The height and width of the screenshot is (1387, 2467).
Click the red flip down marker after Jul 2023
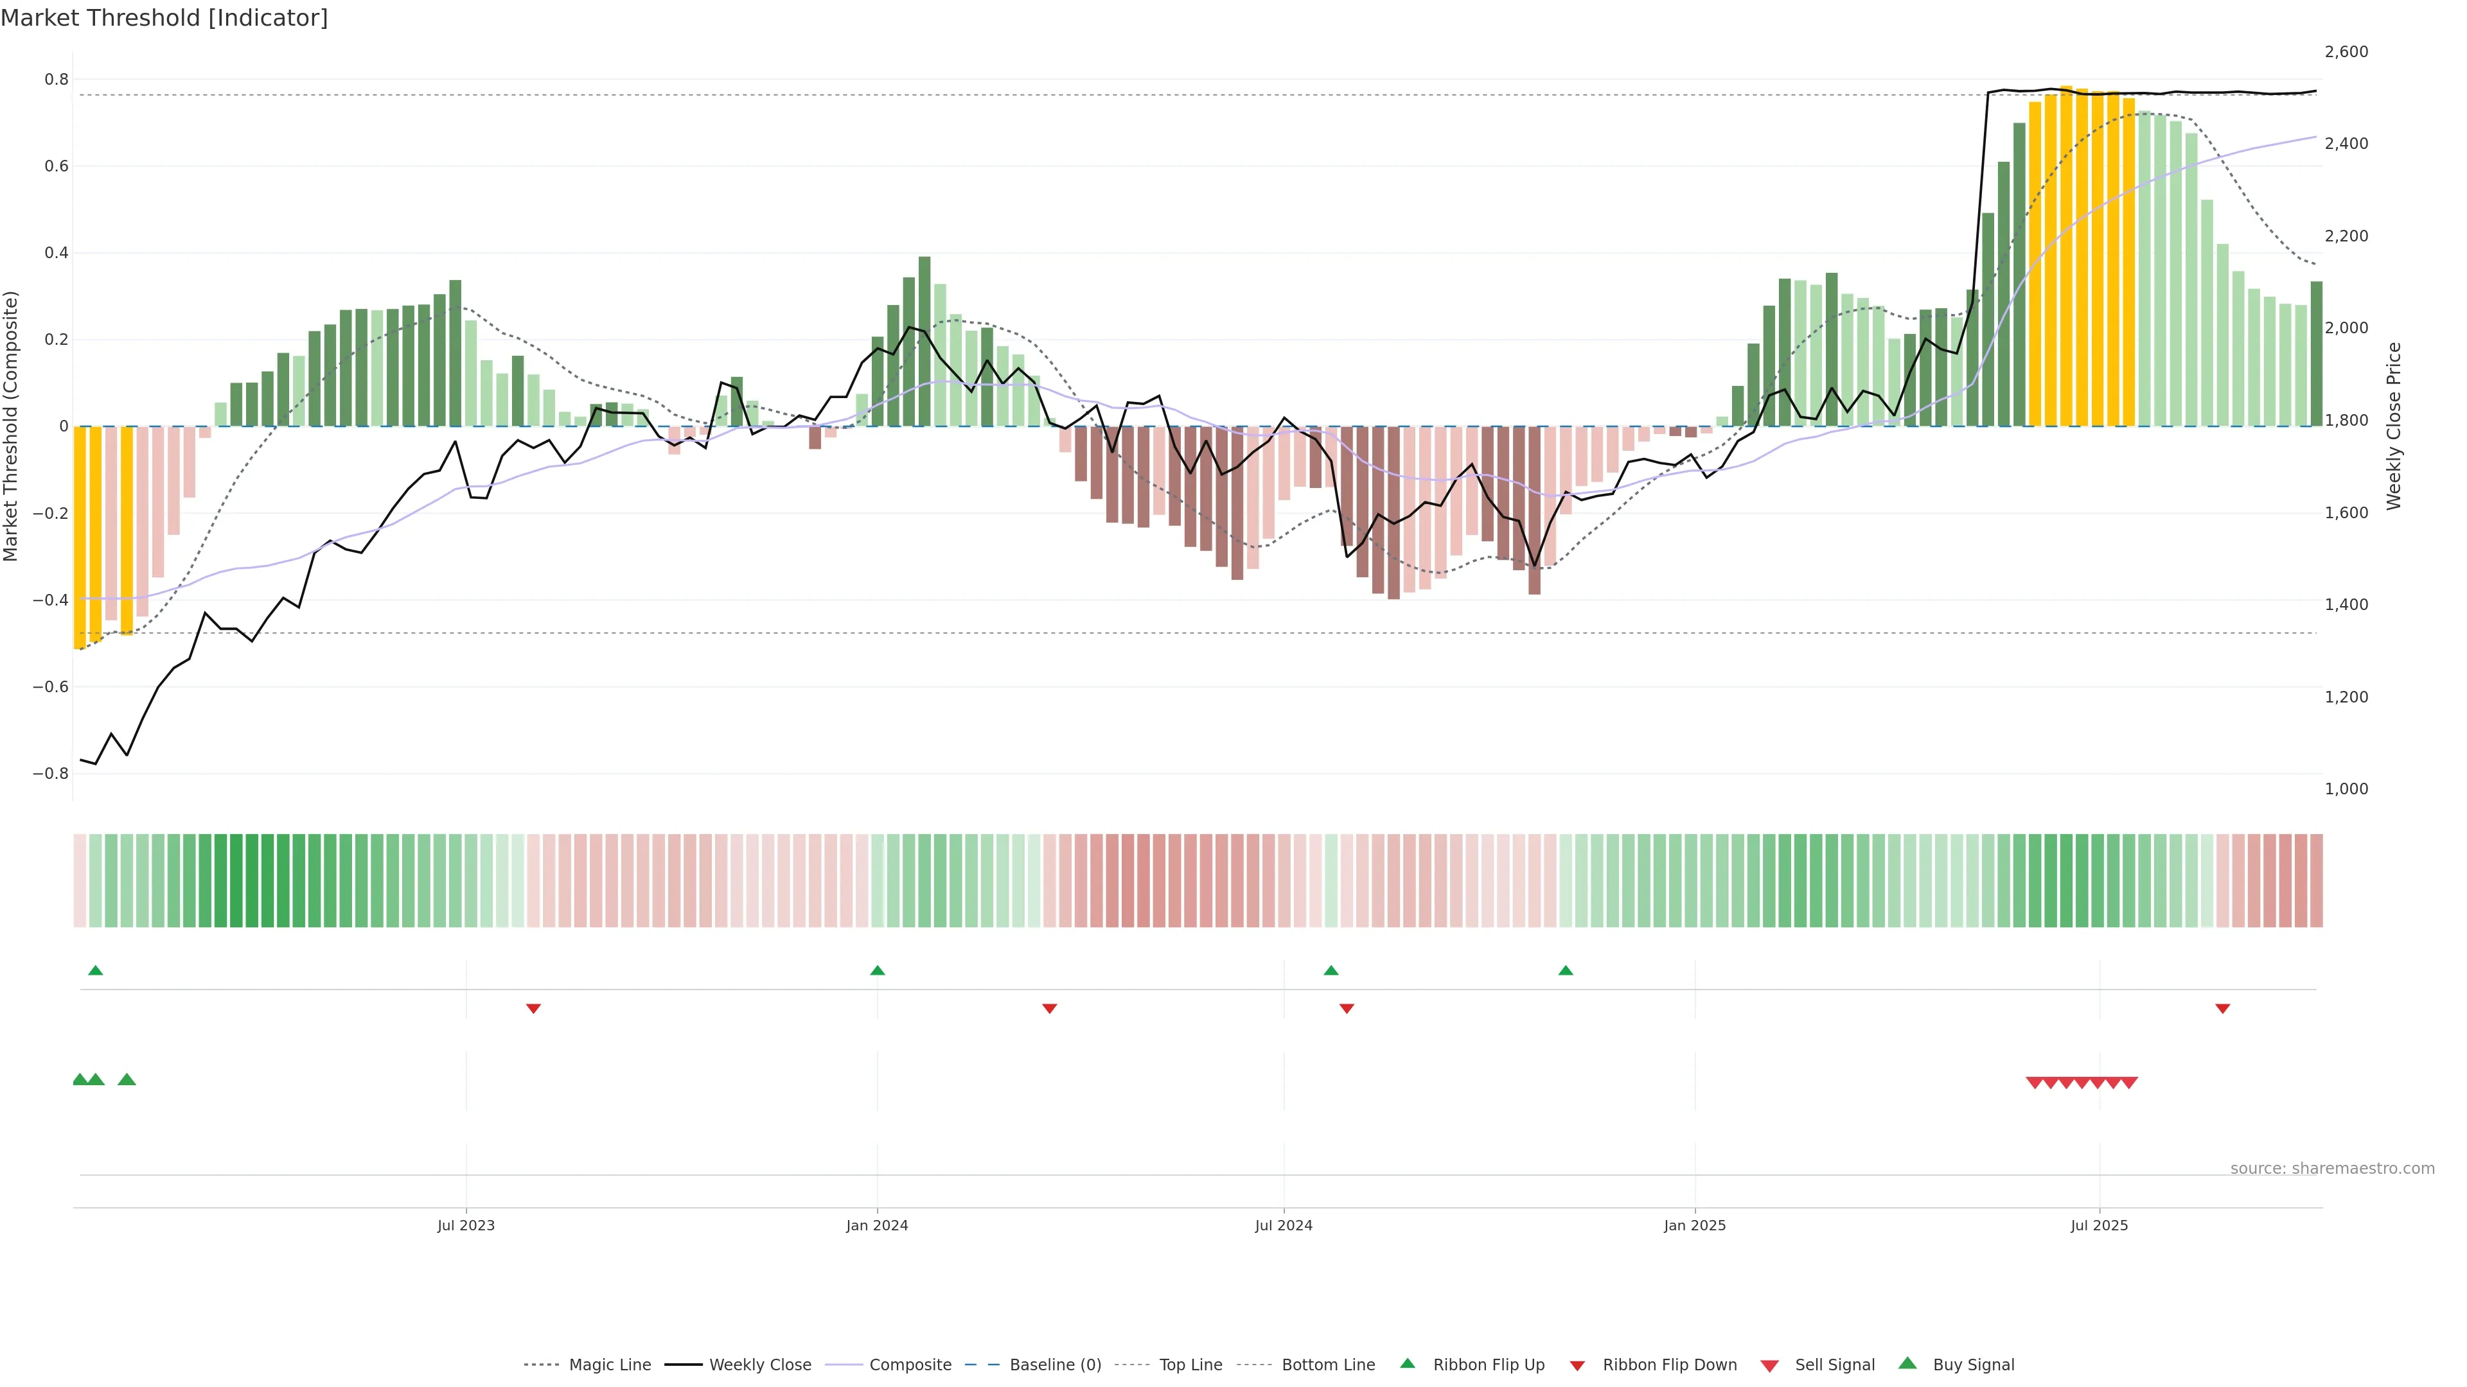coord(533,1009)
